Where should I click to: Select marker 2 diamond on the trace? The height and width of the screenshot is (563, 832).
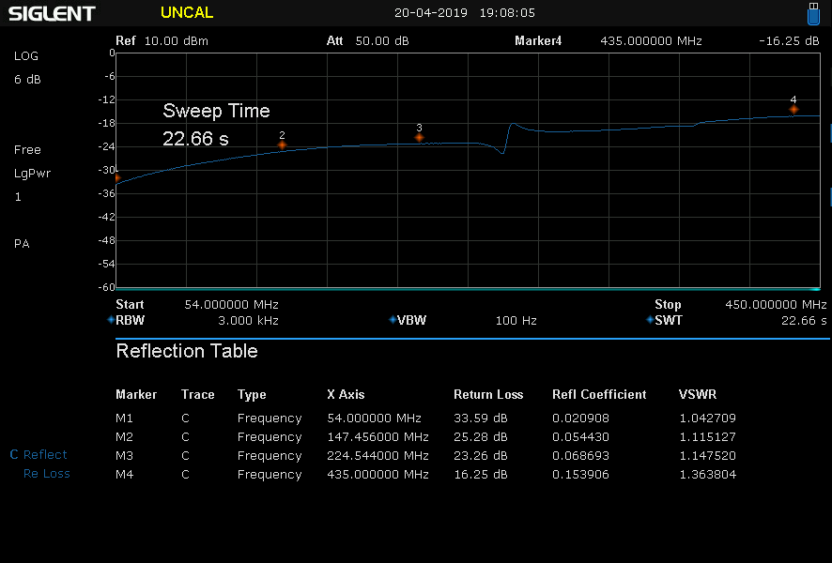(282, 145)
